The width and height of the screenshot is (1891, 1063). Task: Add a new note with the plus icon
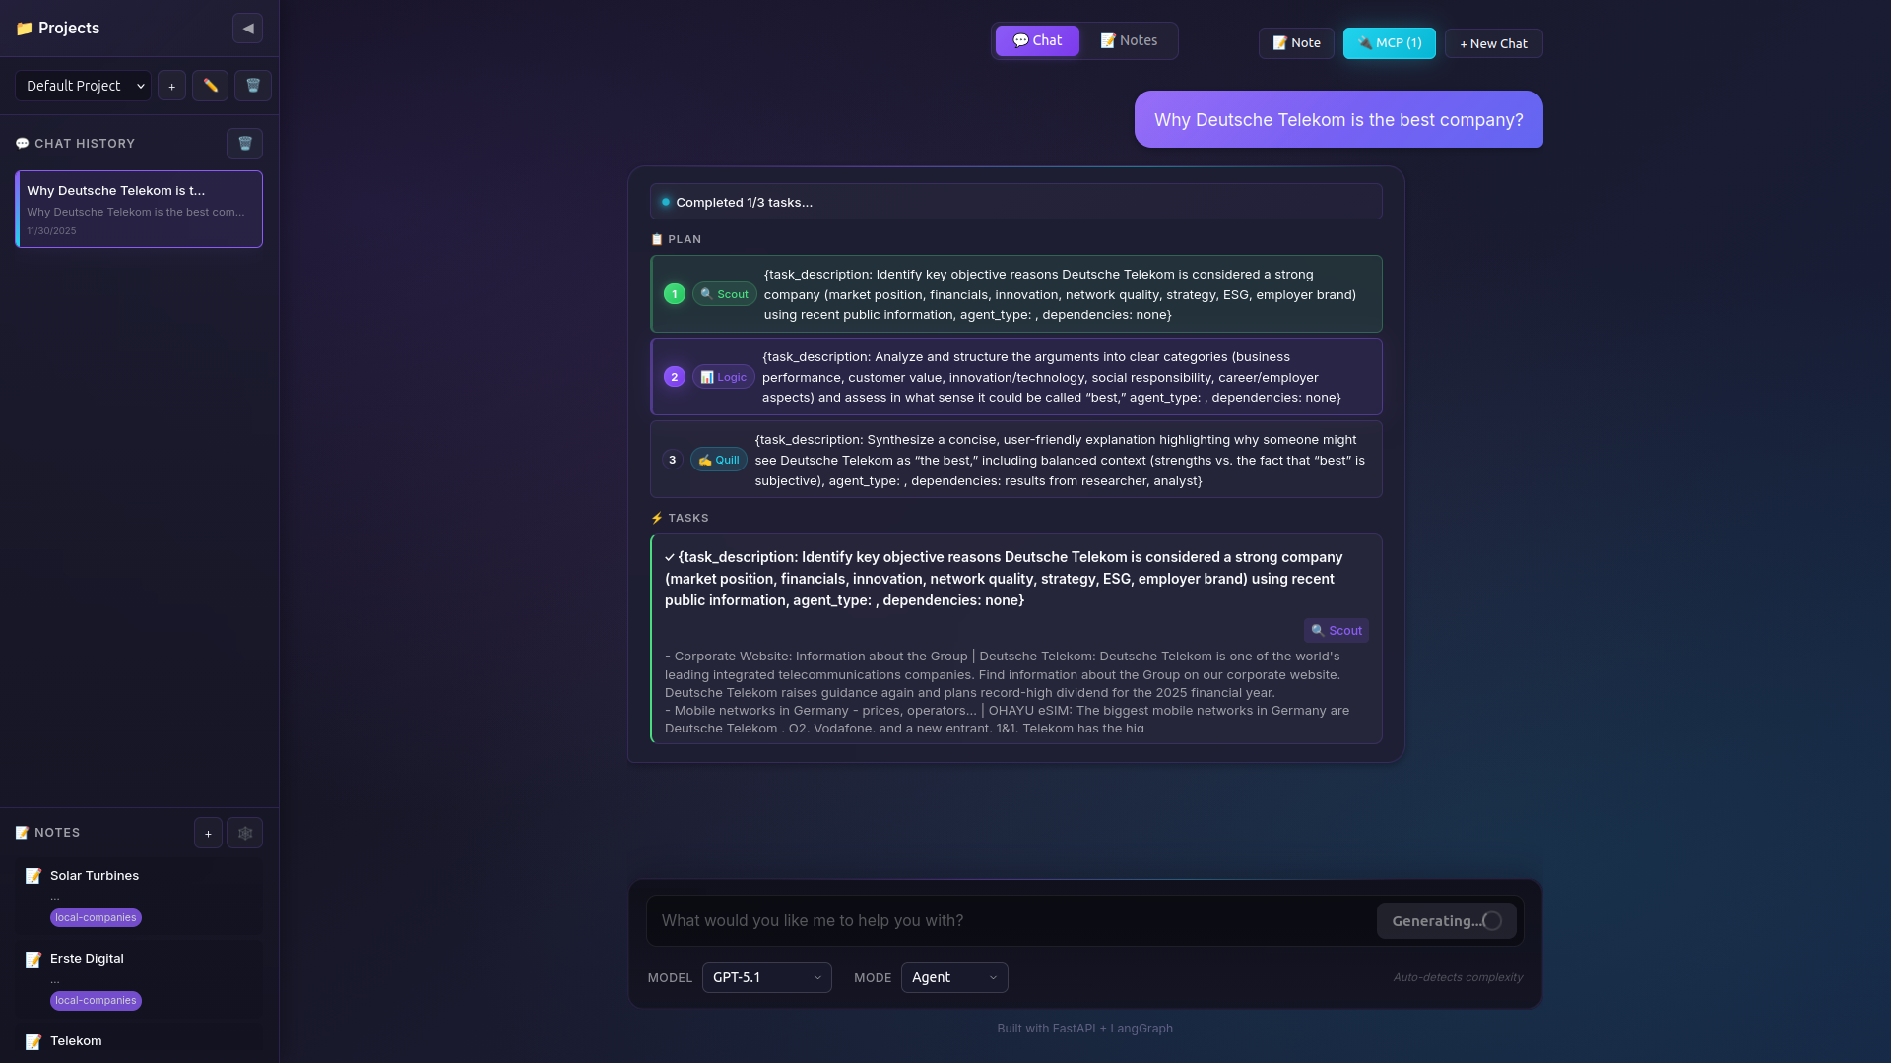(x=208, y=833)
